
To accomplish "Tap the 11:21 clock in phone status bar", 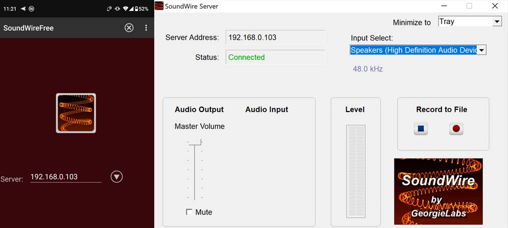I will click(x=10, y=8).
